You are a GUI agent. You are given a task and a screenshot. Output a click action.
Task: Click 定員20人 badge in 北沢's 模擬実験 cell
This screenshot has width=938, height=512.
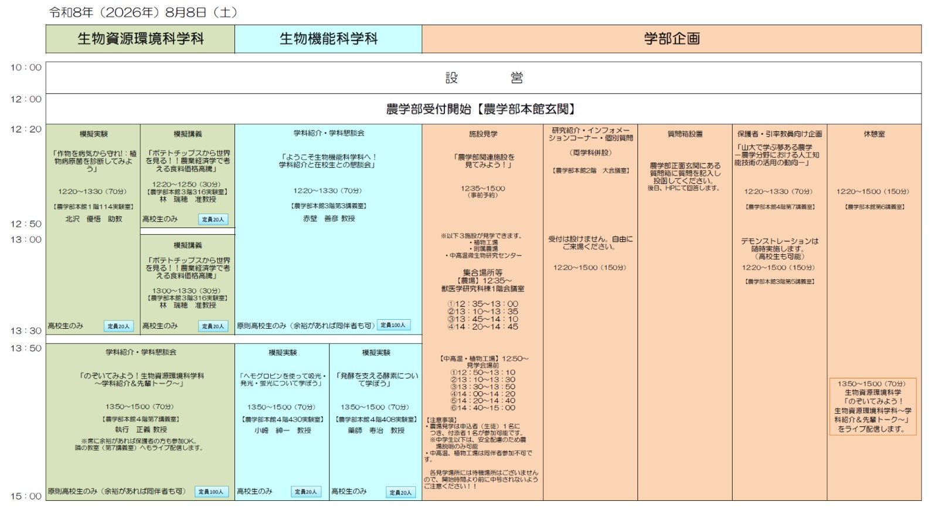point(118,326)
